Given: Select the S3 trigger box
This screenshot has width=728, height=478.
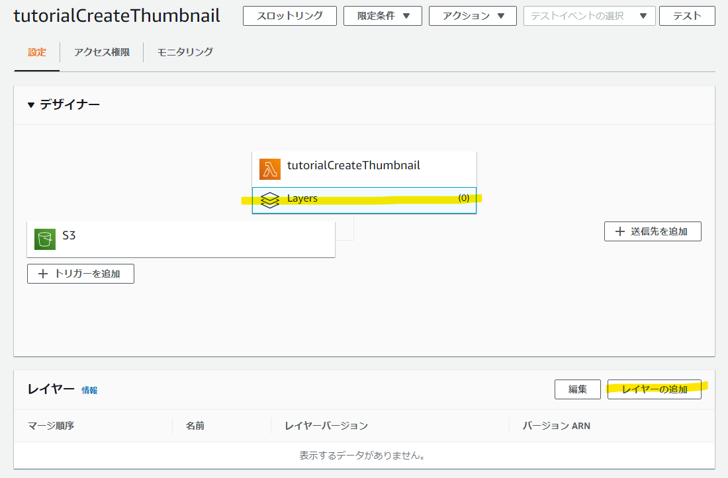Looking at the screenshot, I should [181, 239].
